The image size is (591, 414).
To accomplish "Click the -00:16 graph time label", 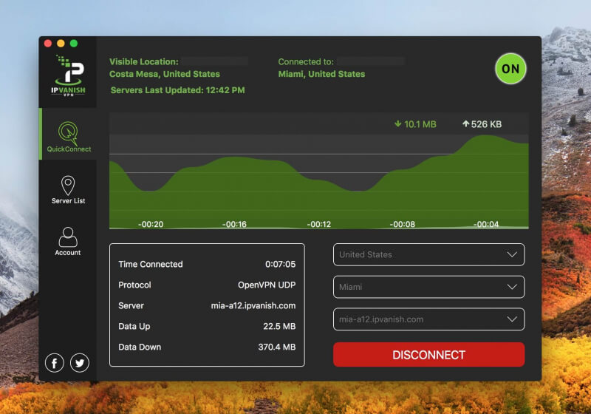I will [x=234, y=224].
